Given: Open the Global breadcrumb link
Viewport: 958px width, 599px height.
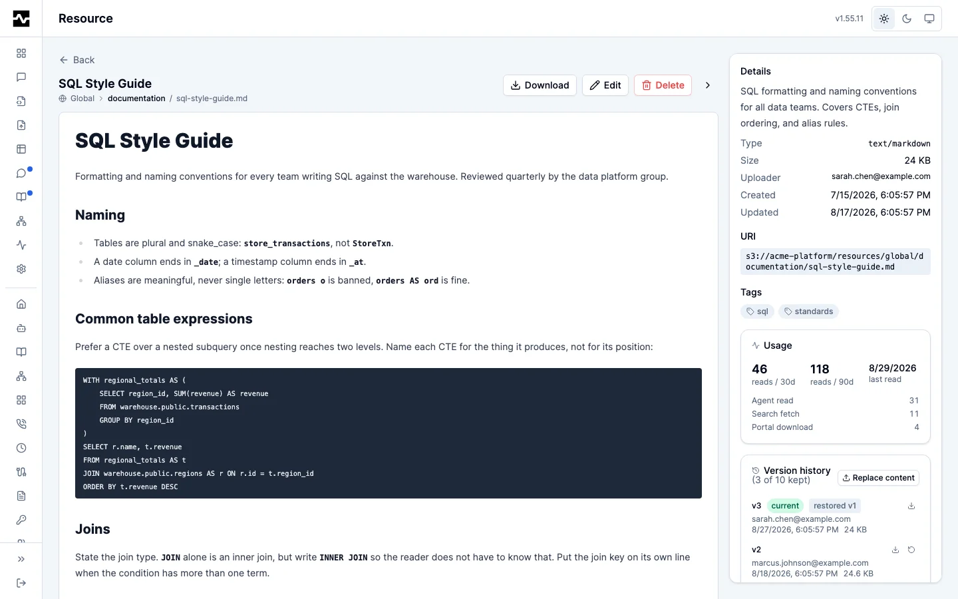Looking at the screenshot, I should click(x=82, y=99).
